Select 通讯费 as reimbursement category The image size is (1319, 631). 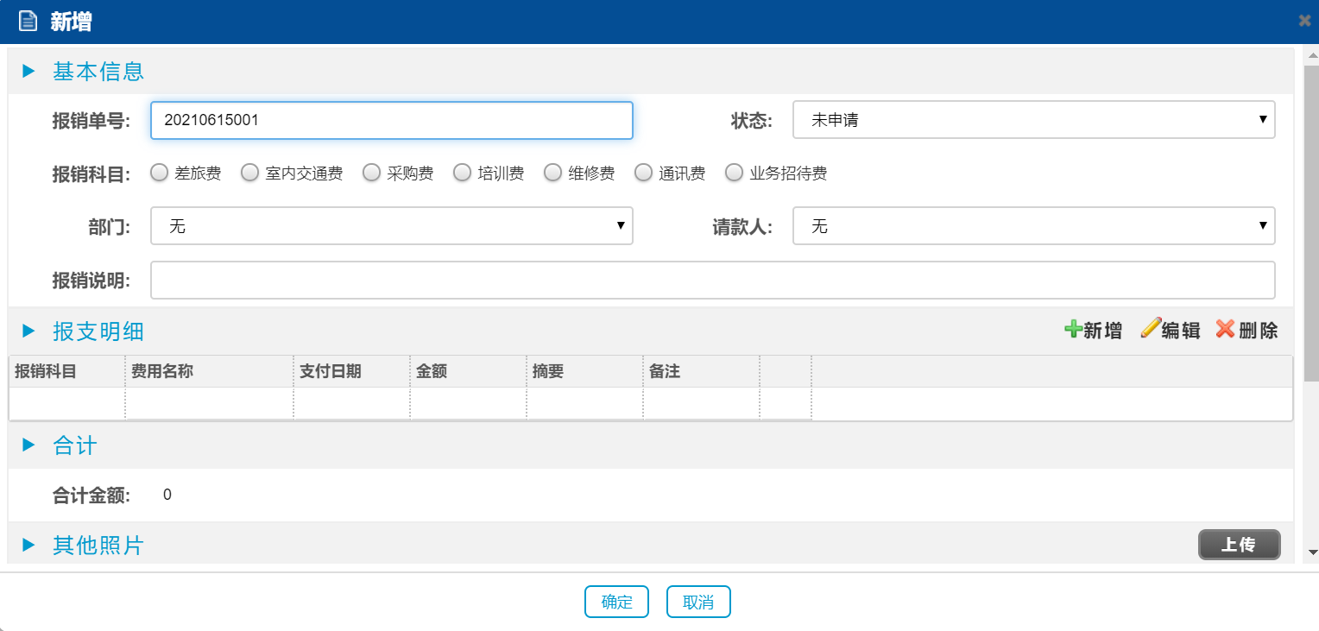pyautogui.click(x=643, y=174)
